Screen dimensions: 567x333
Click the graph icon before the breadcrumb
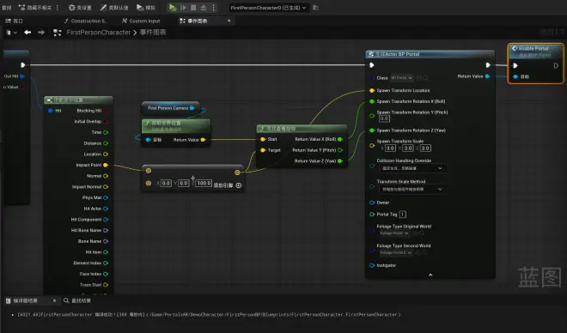(58, 33)
